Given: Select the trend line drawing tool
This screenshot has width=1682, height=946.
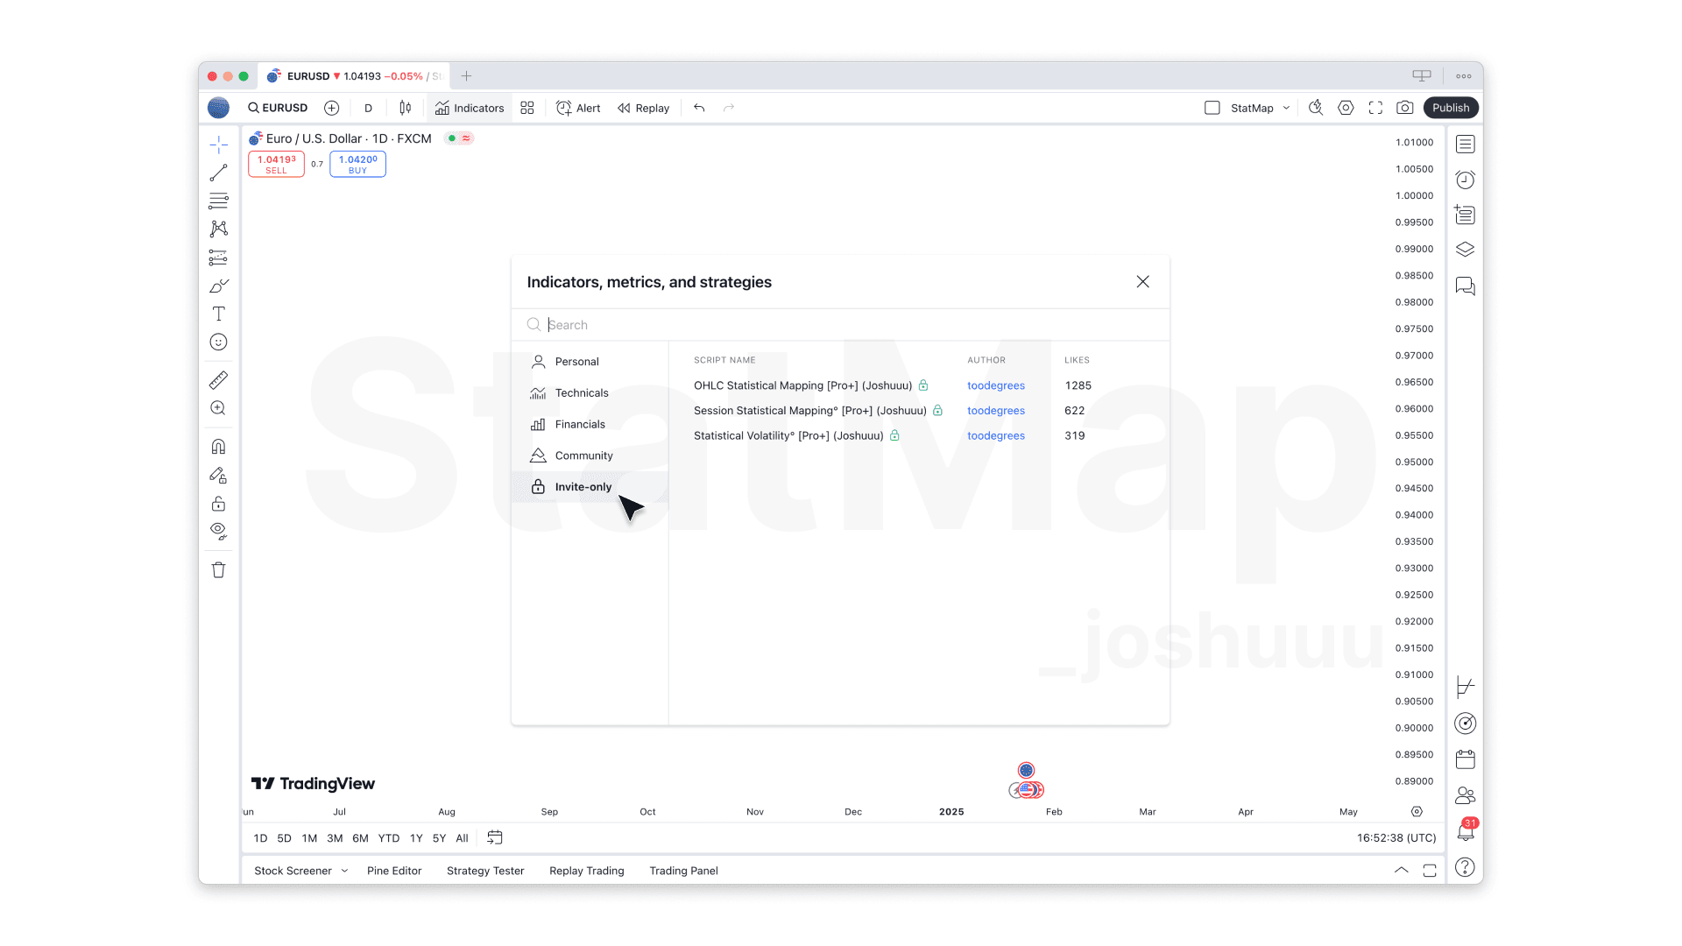Looking at the screenshot, I should (218, 172).
